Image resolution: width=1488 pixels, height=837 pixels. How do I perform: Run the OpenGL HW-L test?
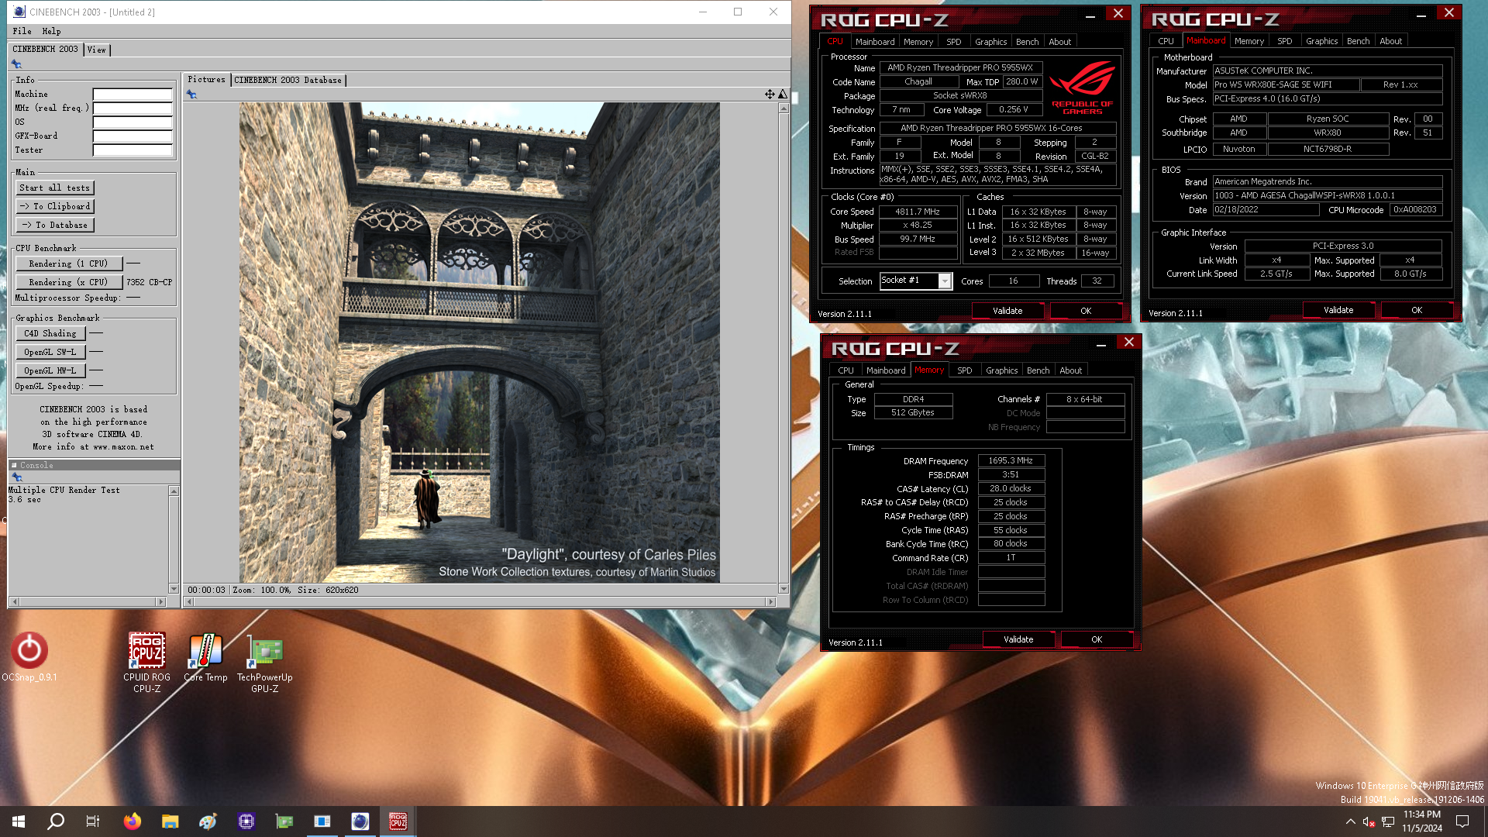tap(50, 370)
